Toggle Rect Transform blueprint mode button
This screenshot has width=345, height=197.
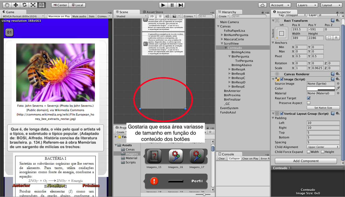click(329, 38)
